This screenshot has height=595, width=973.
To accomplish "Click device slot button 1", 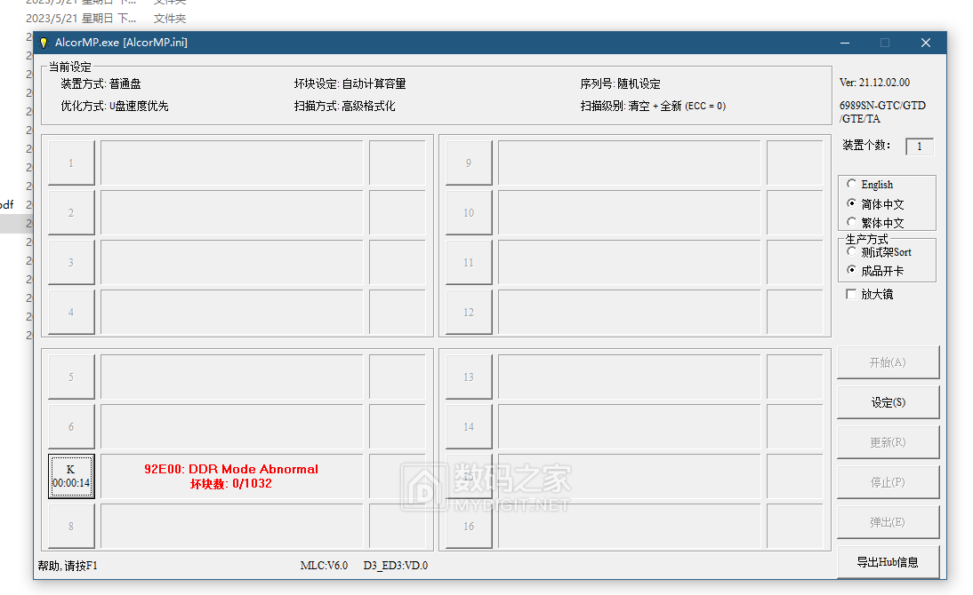I will click(x=71, y=163).
